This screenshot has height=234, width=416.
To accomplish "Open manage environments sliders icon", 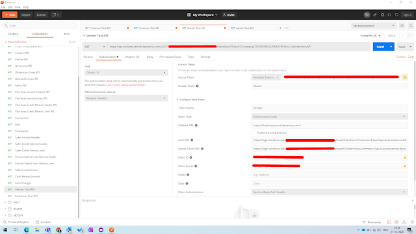I will pyautogui.click(x=410, y=26).
